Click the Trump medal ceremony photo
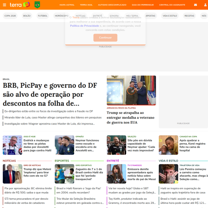Viewport: 208px width, 208px height. (131, 90)
